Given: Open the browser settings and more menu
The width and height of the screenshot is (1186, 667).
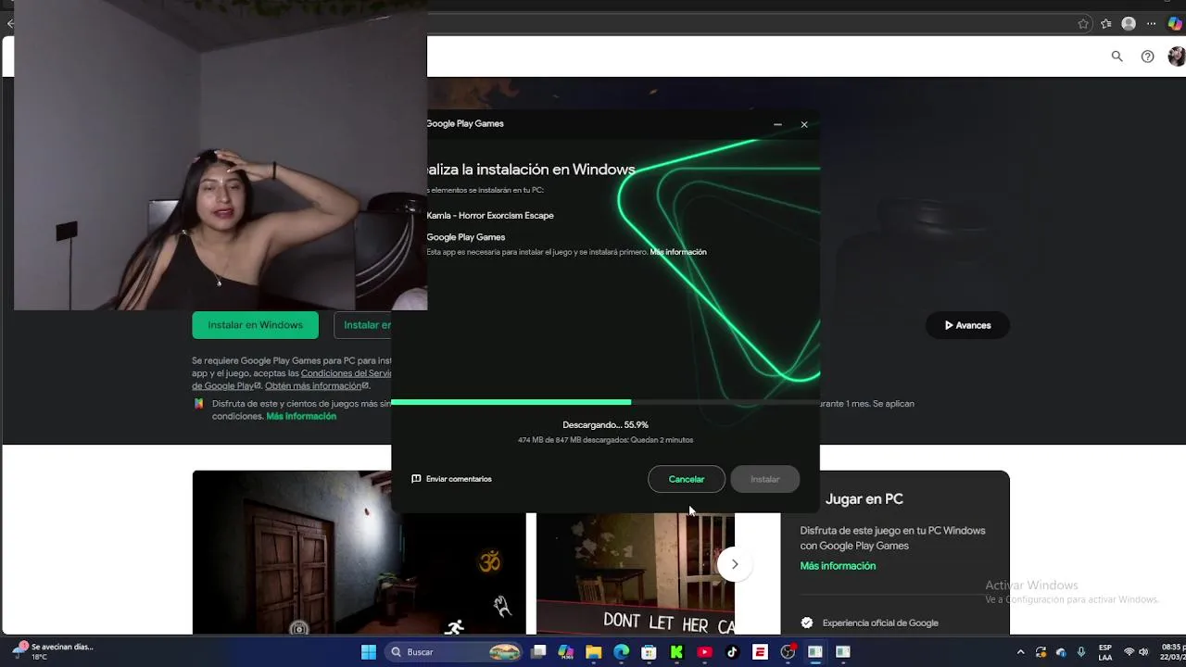Looking at the screenshot, I should 1152,24.
